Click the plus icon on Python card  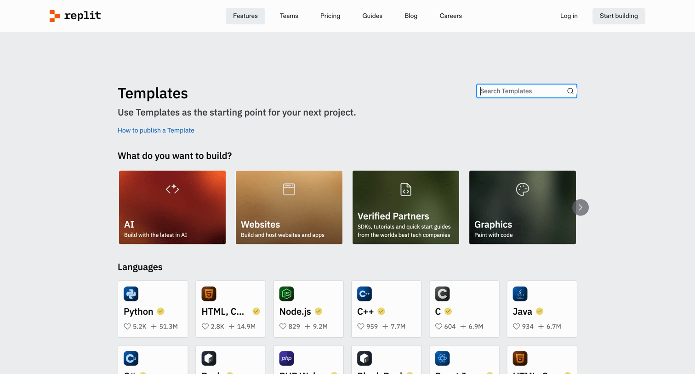pyautogui.click(x=154, y=326)
